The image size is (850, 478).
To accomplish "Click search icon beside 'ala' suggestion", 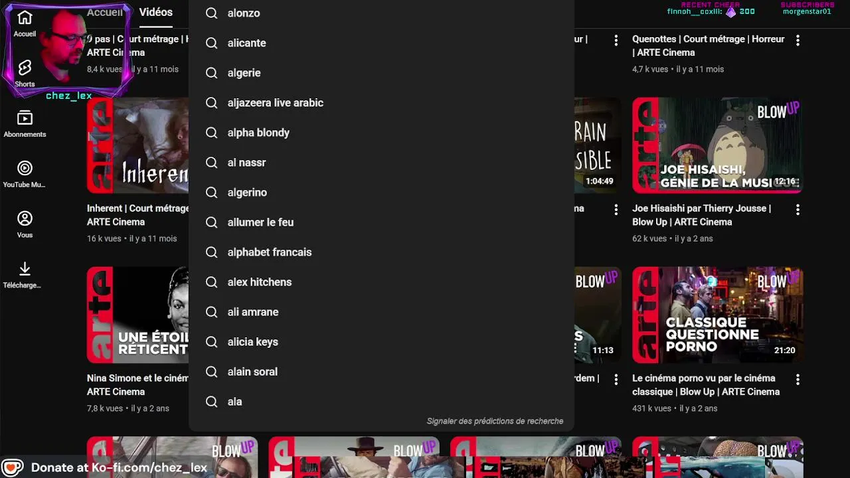I will pyautogui.click(x=212, y=402).
